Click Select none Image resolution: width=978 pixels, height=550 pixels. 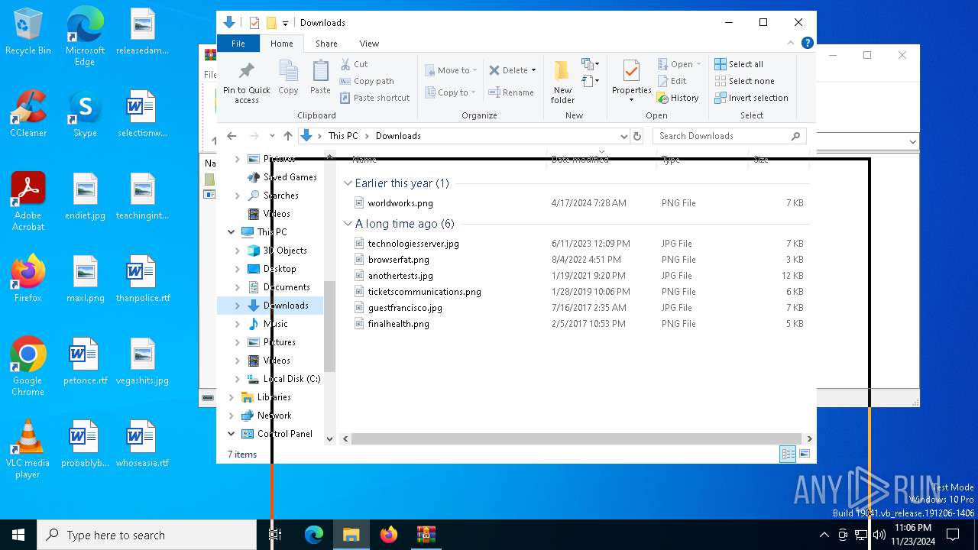point(744,81)
